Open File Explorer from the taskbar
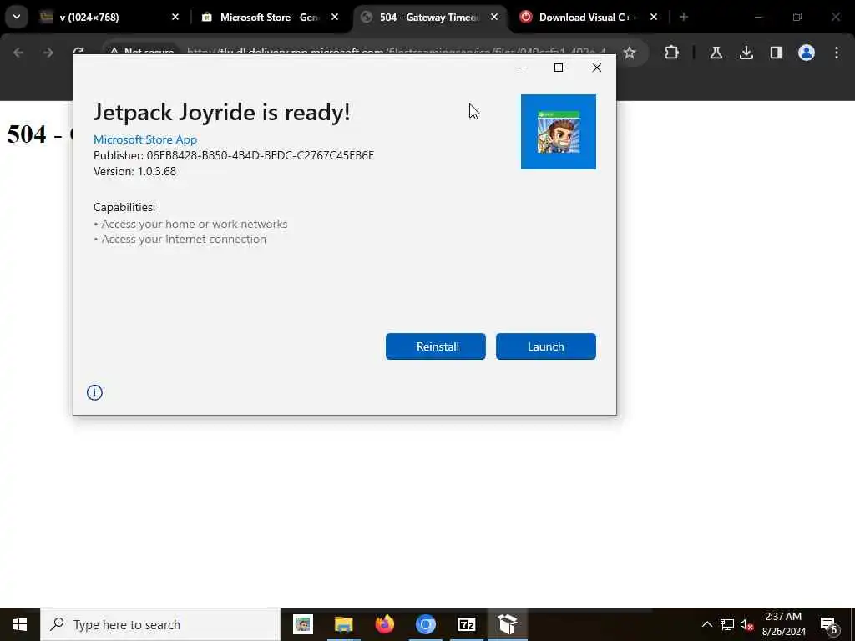This screenshot has height=641, width=855. point(344,624)
